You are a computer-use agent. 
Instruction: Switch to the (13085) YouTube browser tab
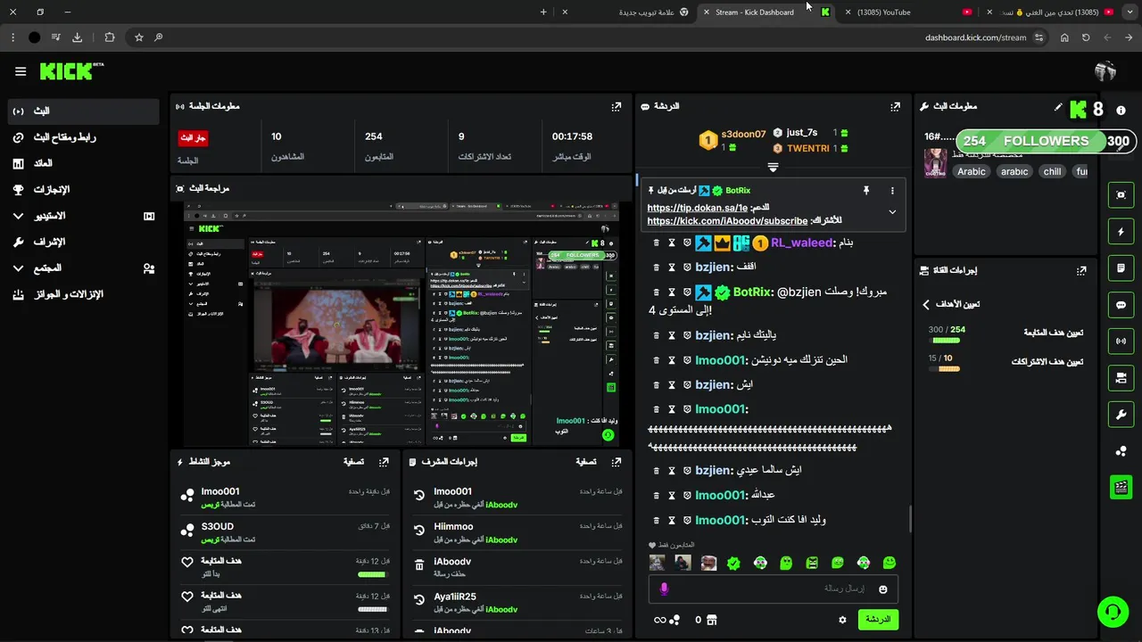[908, 12]
